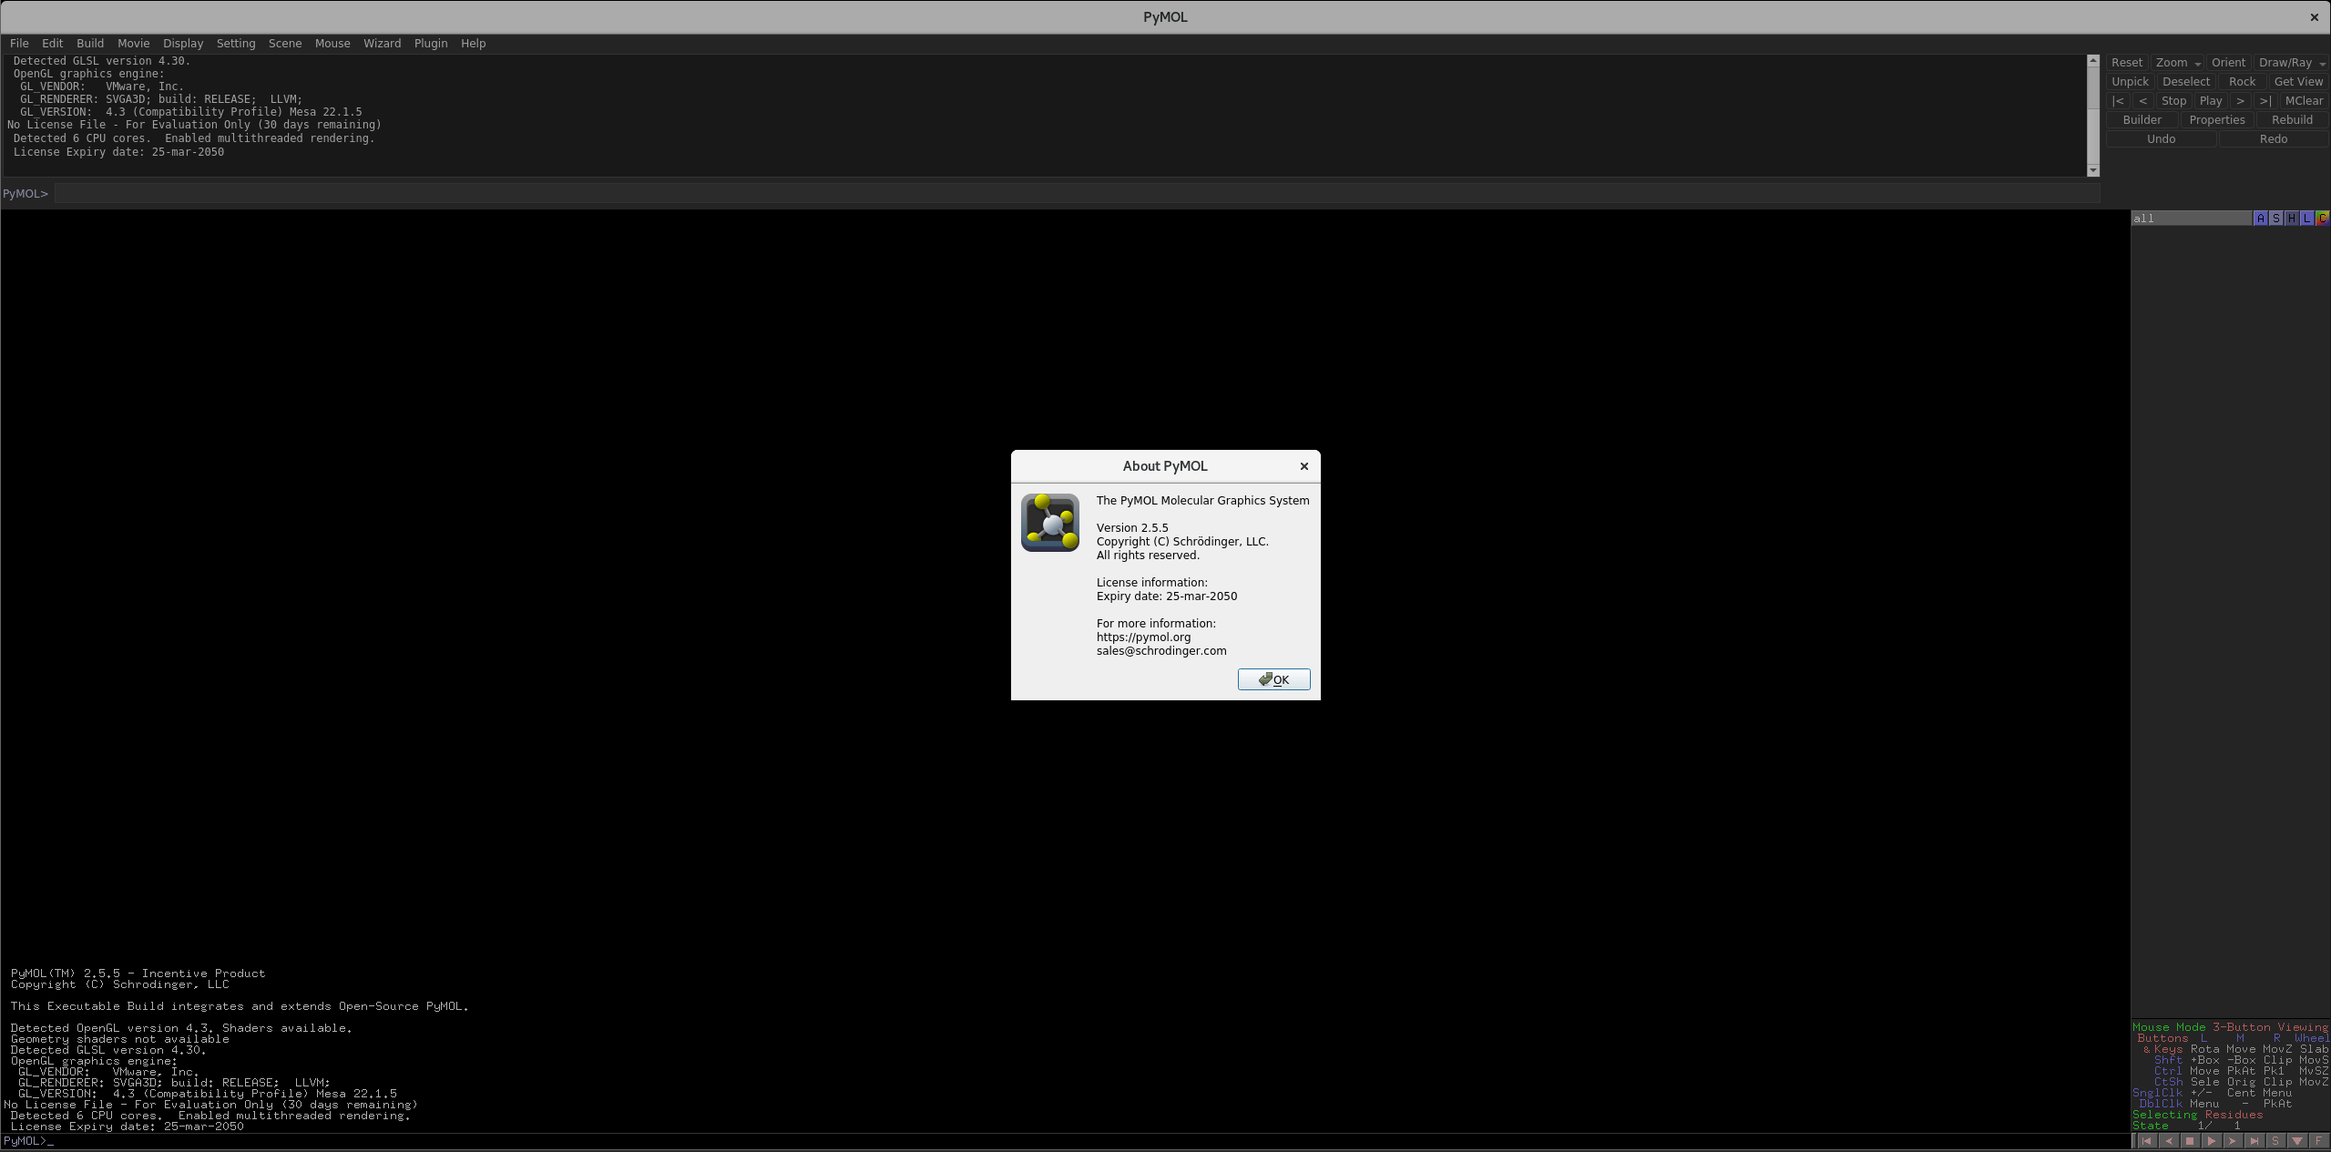
Task: Click the log scrollbar down arrow
Action: point(2092,170)
